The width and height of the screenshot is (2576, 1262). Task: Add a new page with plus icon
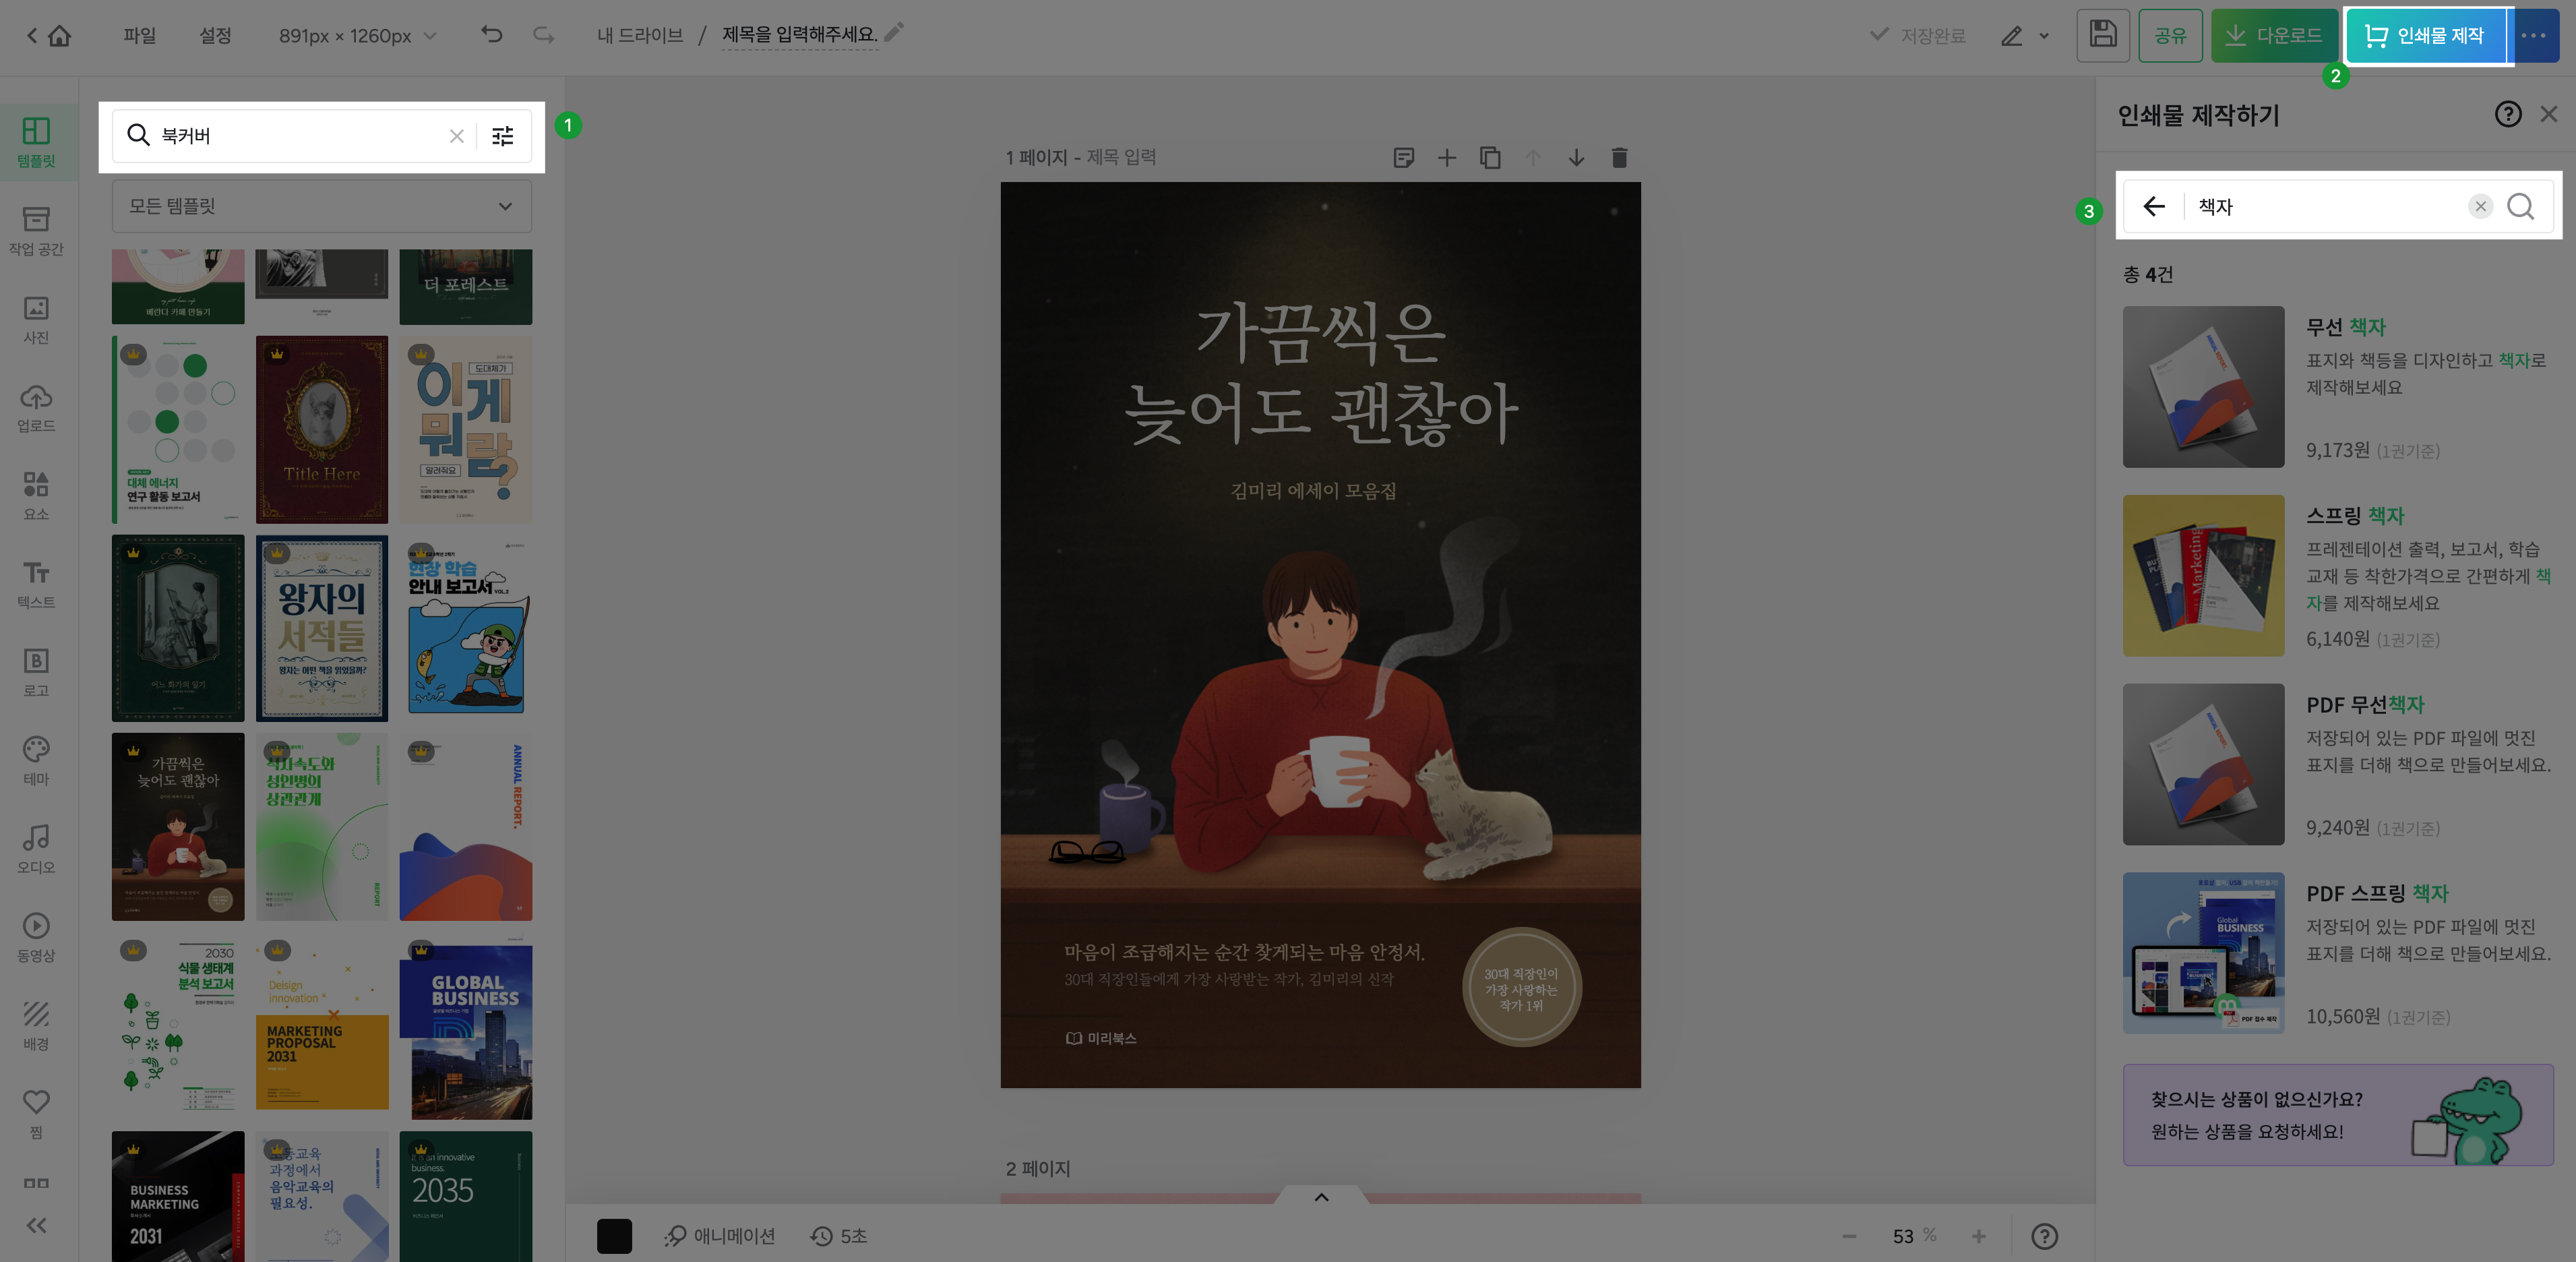point(1446,157)
